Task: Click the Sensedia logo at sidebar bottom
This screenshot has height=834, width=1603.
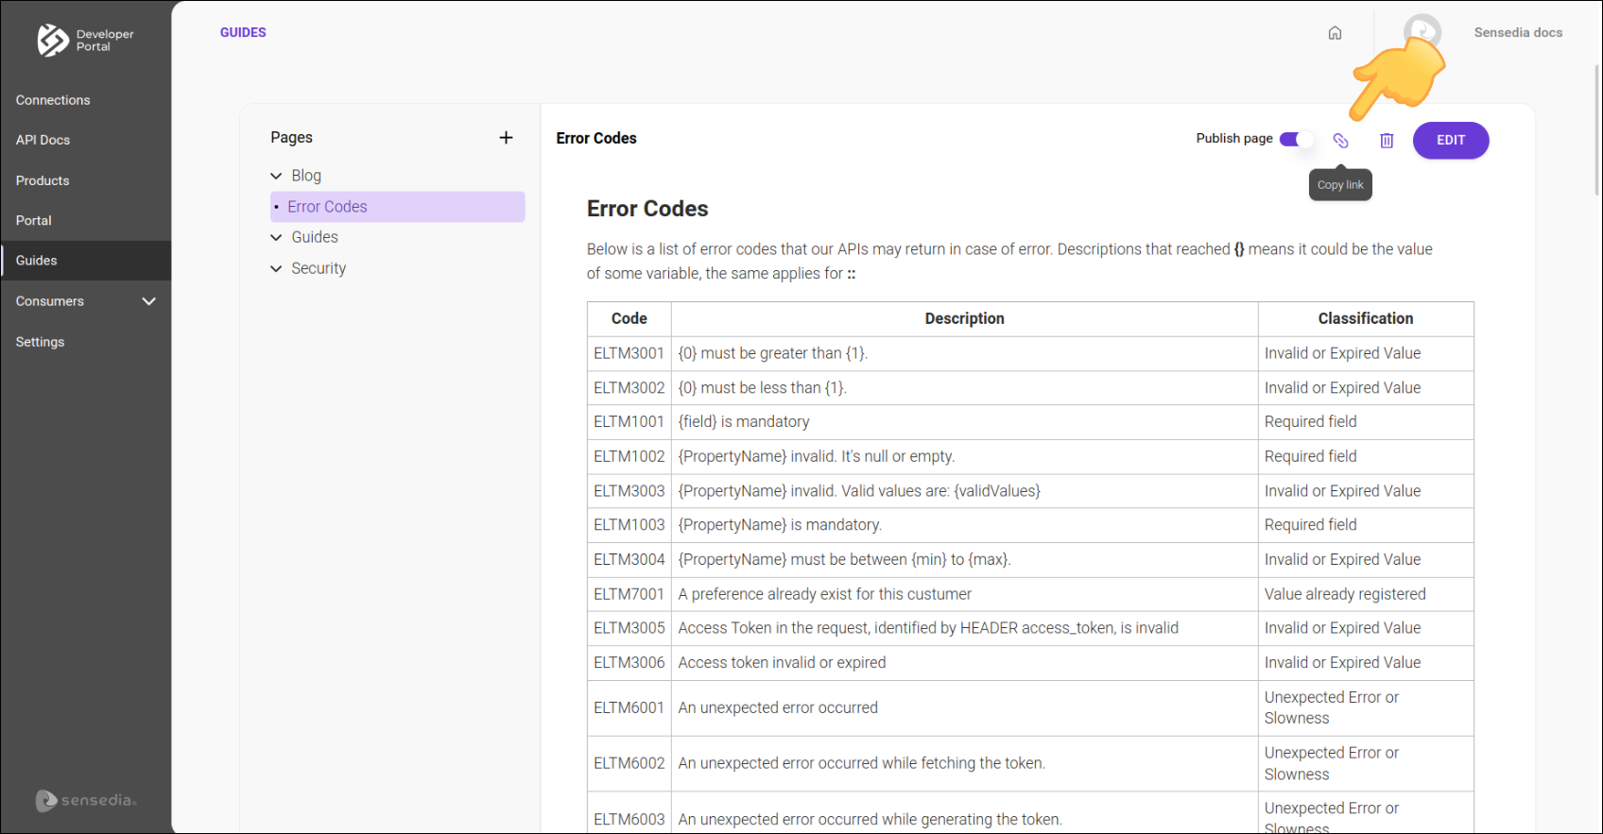Action: (x=86, y=800)
